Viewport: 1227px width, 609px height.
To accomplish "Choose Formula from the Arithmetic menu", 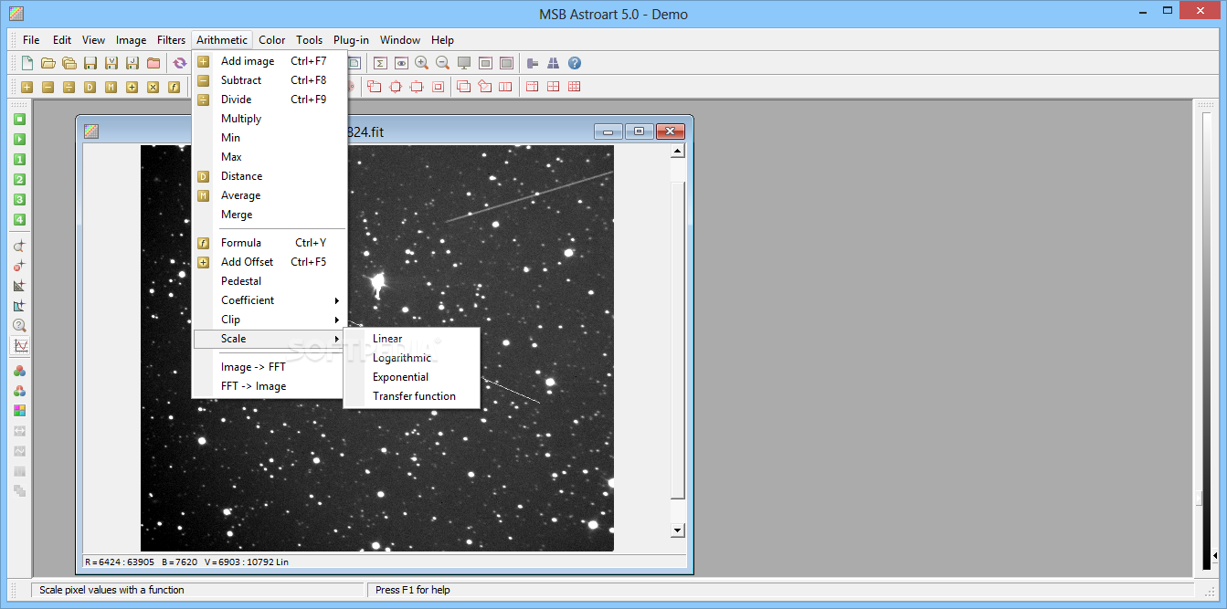I will pos(270,243).
